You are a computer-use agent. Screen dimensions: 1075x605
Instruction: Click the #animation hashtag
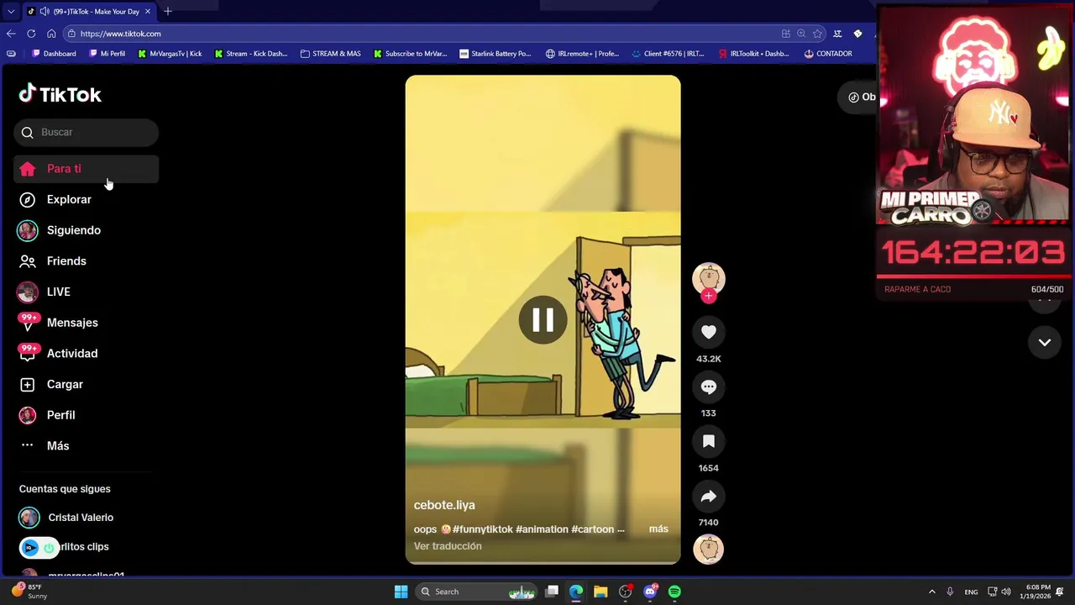tap(542, 529)
